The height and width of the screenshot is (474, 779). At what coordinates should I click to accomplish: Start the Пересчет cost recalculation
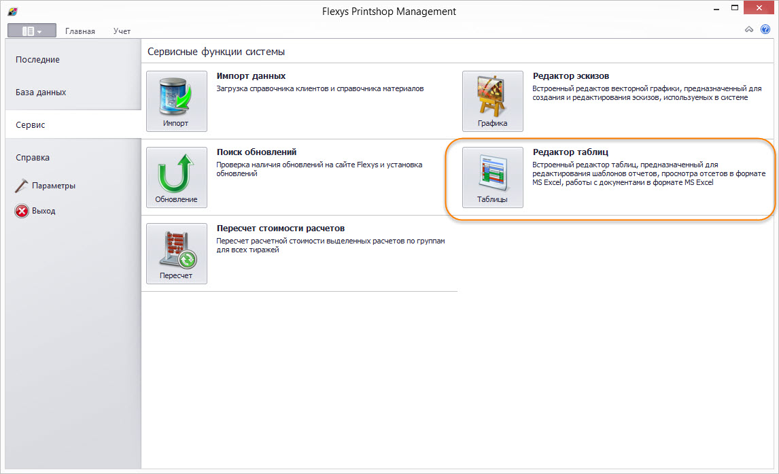tap(176, 254)
